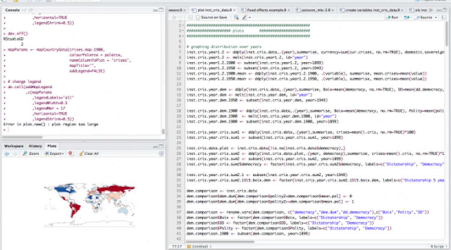The width and height of the screenshot is (451, 250).
Task: Click the console vertical scrollbar
Action: coord(163,131)
